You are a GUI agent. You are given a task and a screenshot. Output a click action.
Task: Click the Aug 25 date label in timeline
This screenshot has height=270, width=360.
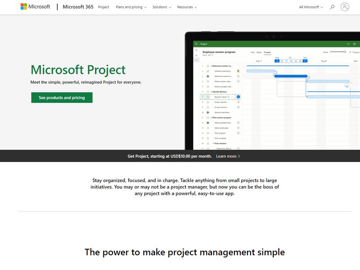[324, 61]
